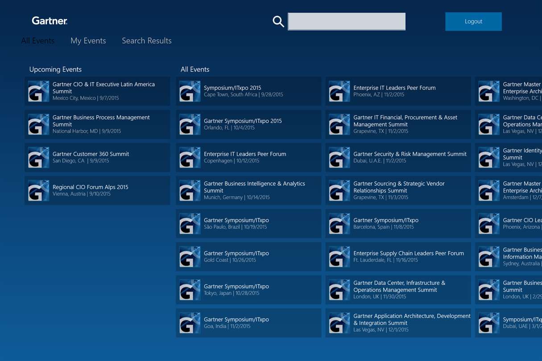This screenshot has width=542, height=361.
Task: Click 'São Paulo, Brazil | 10/19/2015' text
Action: point(235,227)
